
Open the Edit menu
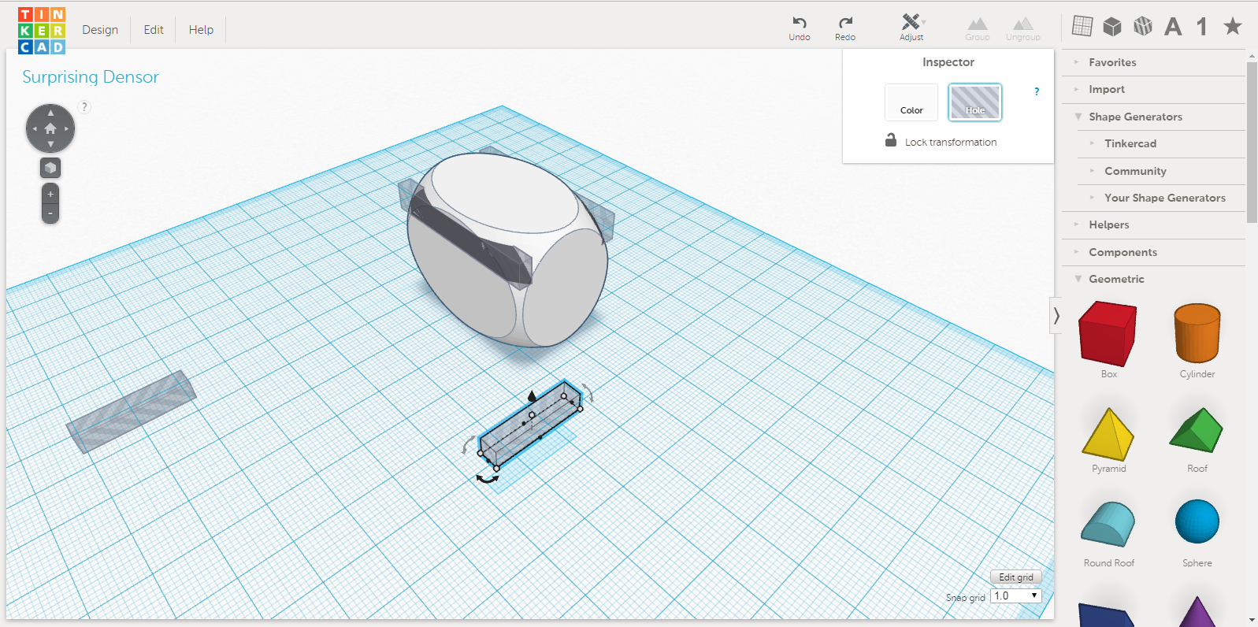[154, 30]
